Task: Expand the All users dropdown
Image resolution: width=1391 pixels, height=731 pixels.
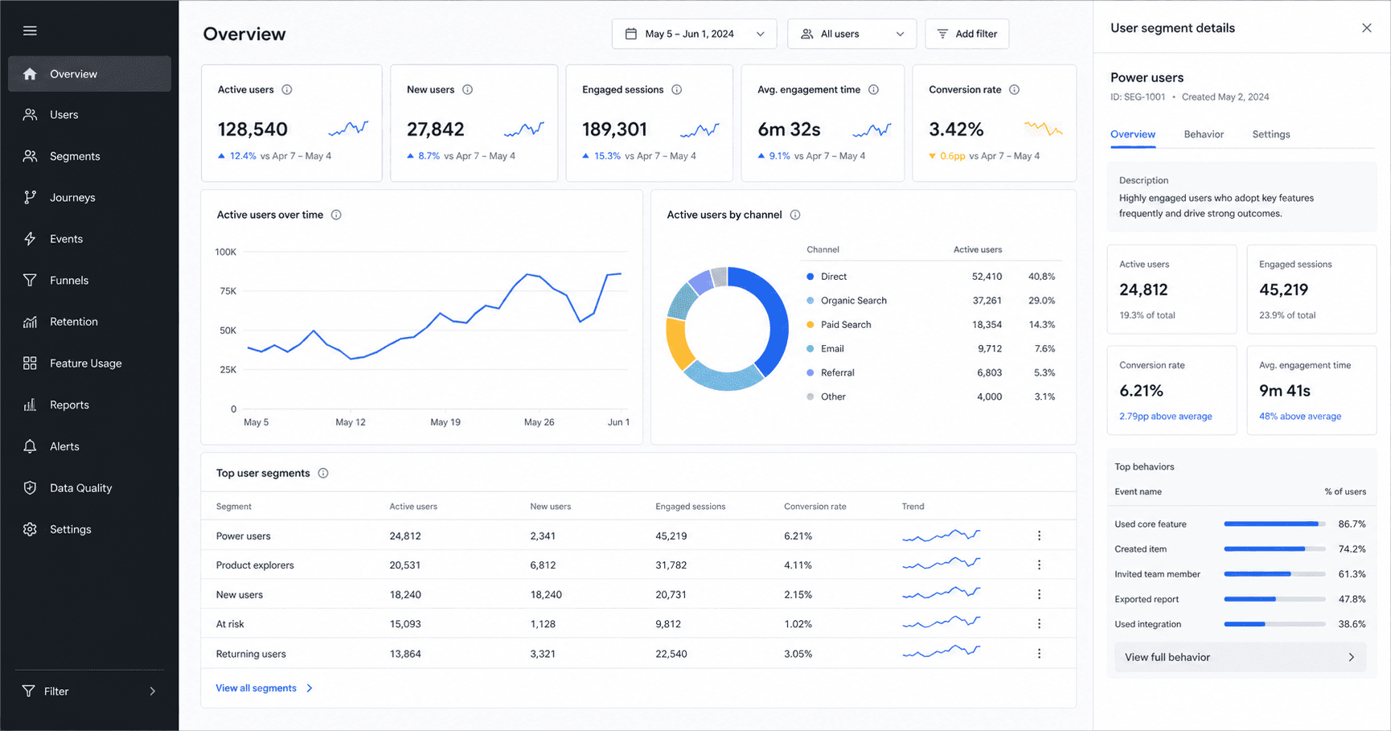Action: tap(851, 34)
